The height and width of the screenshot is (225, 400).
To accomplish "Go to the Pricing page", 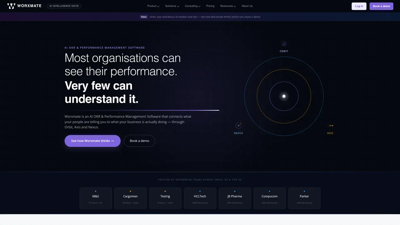I will (x=210, y=6).
